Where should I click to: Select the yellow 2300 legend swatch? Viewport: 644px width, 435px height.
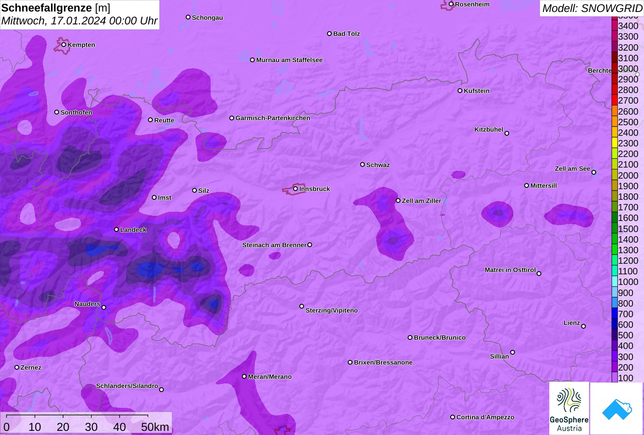tap(615, 143)
